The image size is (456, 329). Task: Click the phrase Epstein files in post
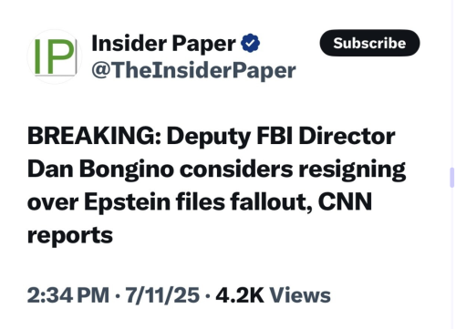[154, 202]
